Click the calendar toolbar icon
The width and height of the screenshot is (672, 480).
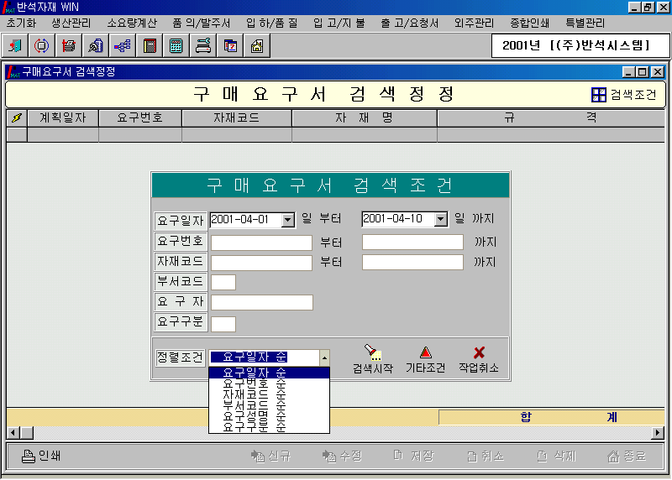(229, 45)
